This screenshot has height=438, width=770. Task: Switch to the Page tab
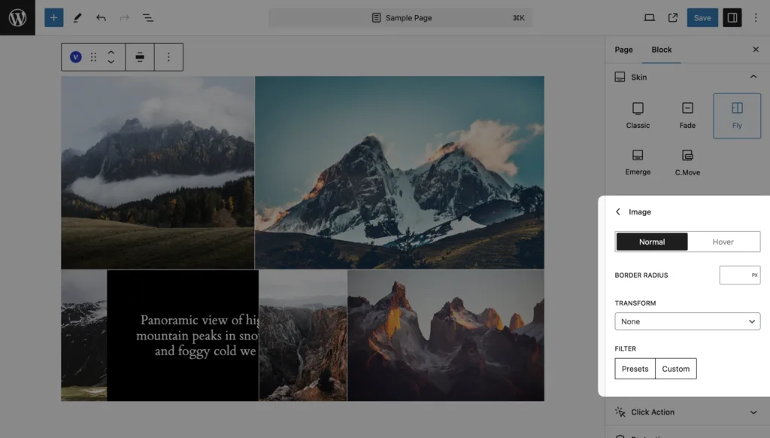coord(623,50)
